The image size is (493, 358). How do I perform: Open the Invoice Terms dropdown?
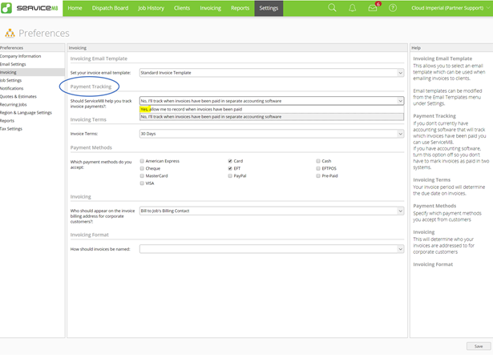click(271, 134)
